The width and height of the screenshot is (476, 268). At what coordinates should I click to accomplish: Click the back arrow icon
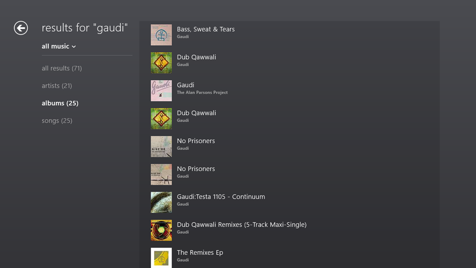21,28
